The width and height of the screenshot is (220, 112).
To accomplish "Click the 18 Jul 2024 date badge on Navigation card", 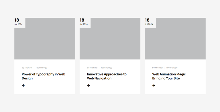I will point(85,23).
